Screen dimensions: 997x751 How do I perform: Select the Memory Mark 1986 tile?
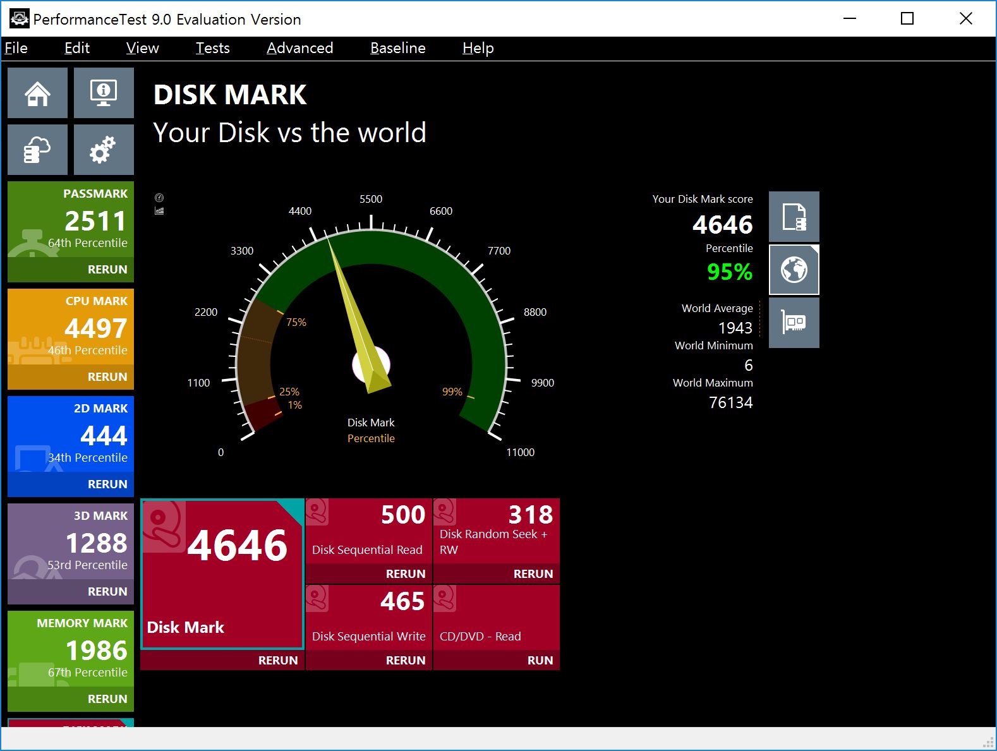[71, 649]
